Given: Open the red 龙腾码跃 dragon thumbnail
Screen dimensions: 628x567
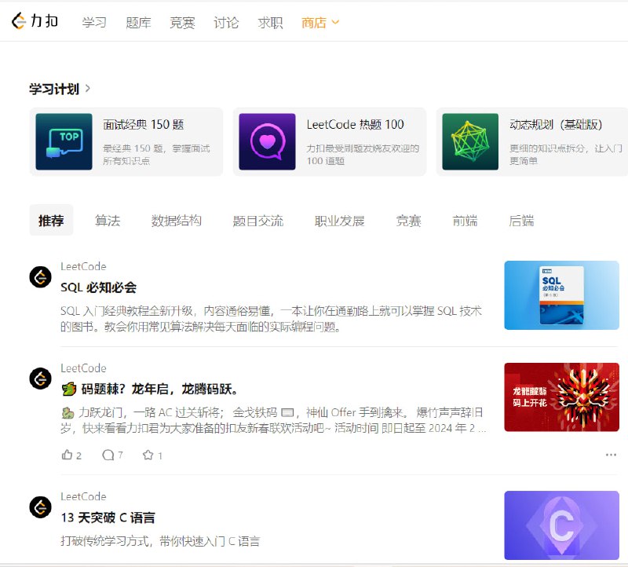Looking at the screenshot, I should point(561,397).
